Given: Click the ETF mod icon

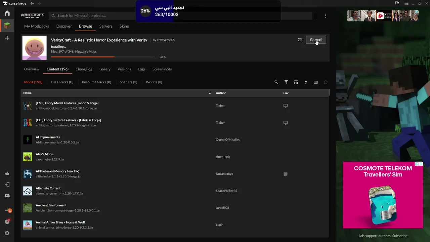Looking at the screenshot, I should (28, 123).
